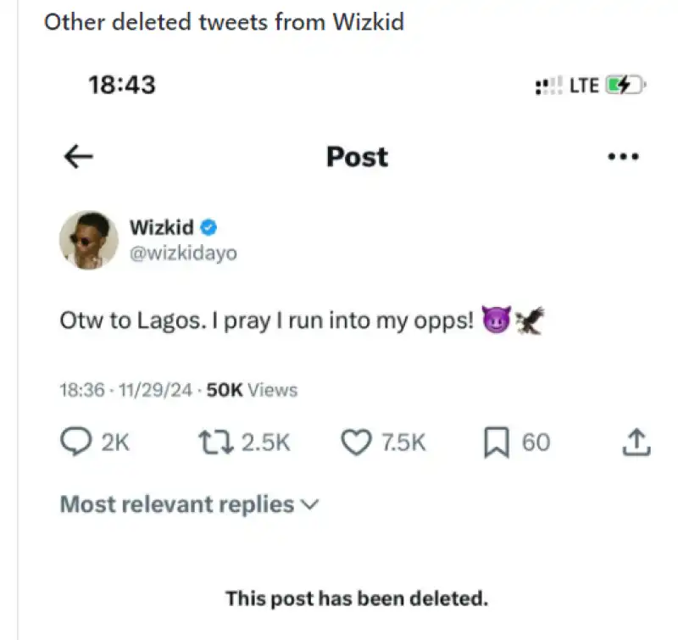Click the eagle emoji in tweet

(x=528, y=320)
